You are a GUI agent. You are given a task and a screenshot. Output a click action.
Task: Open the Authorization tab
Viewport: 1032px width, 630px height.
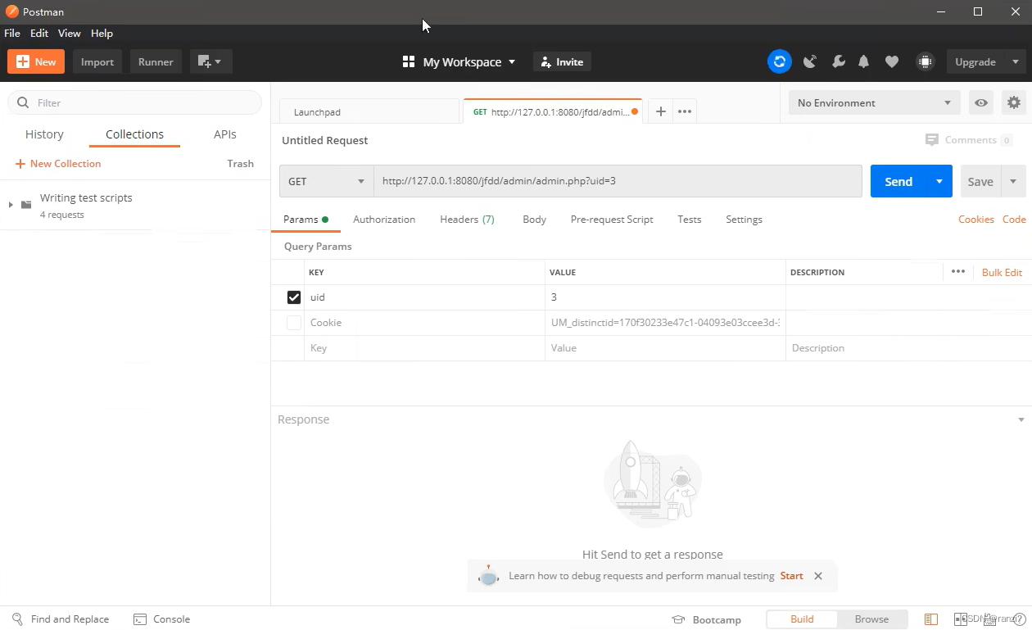coord(384,220)
